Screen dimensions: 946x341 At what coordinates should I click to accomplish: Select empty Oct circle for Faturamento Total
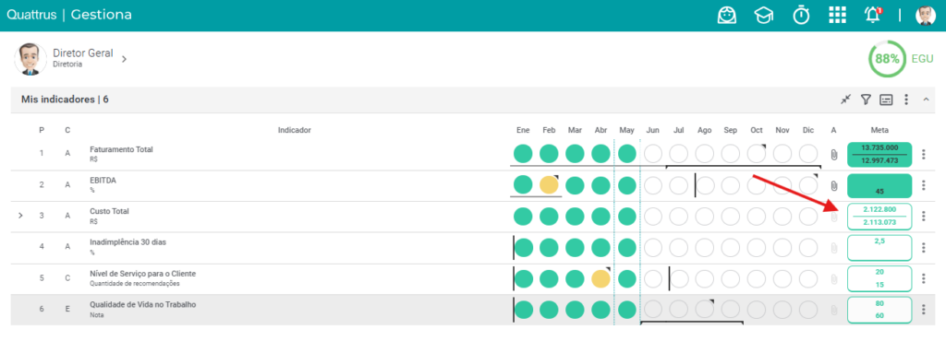pos(757,154)
